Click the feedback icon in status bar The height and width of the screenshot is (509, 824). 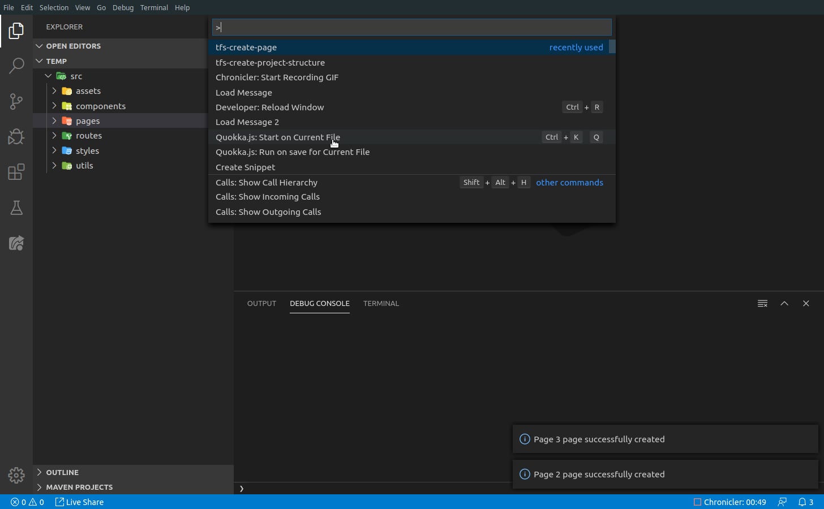coord(782,502)
